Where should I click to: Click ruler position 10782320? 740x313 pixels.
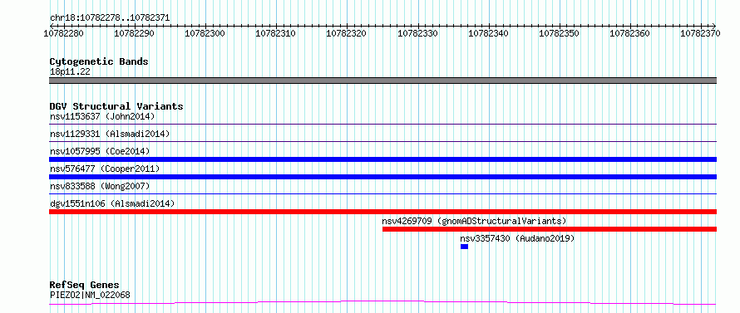pyautogui.click(x=347, y=33)
